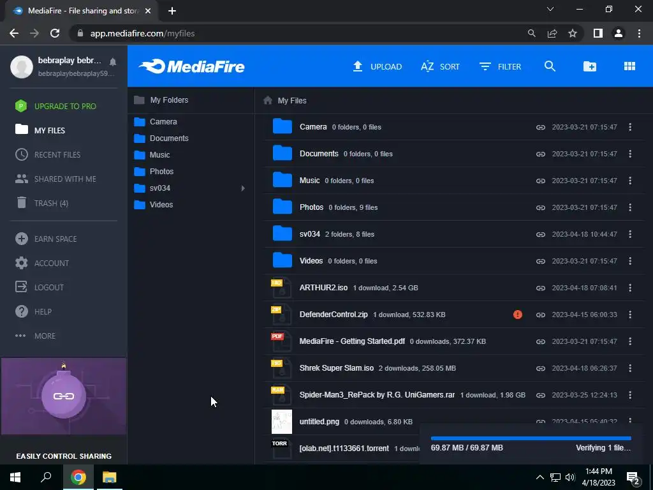Image resolution: width=653 pixels, height=490 pixels.
Task: Click the My Files home breadcrumb icon
Action: point(268,100)
